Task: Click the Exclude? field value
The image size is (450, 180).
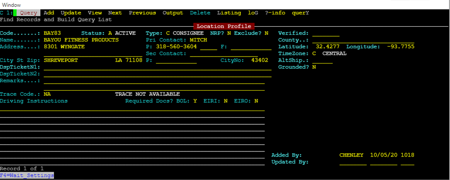Action: (x=266, y=33)
